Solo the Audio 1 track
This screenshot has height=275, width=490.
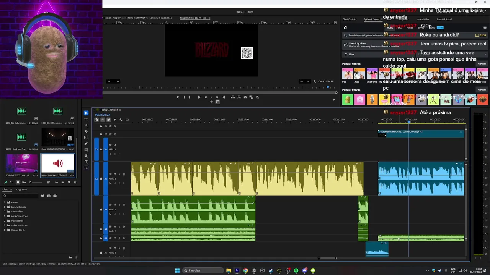pos(119,174)
